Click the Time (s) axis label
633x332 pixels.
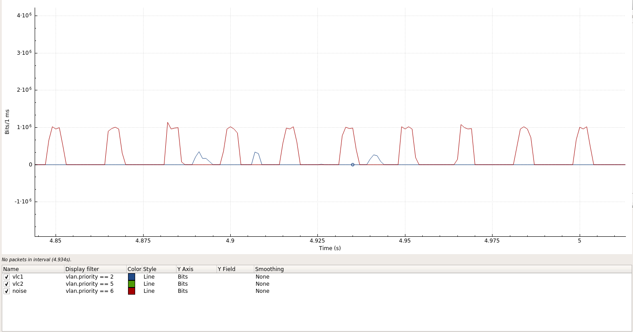330,248
